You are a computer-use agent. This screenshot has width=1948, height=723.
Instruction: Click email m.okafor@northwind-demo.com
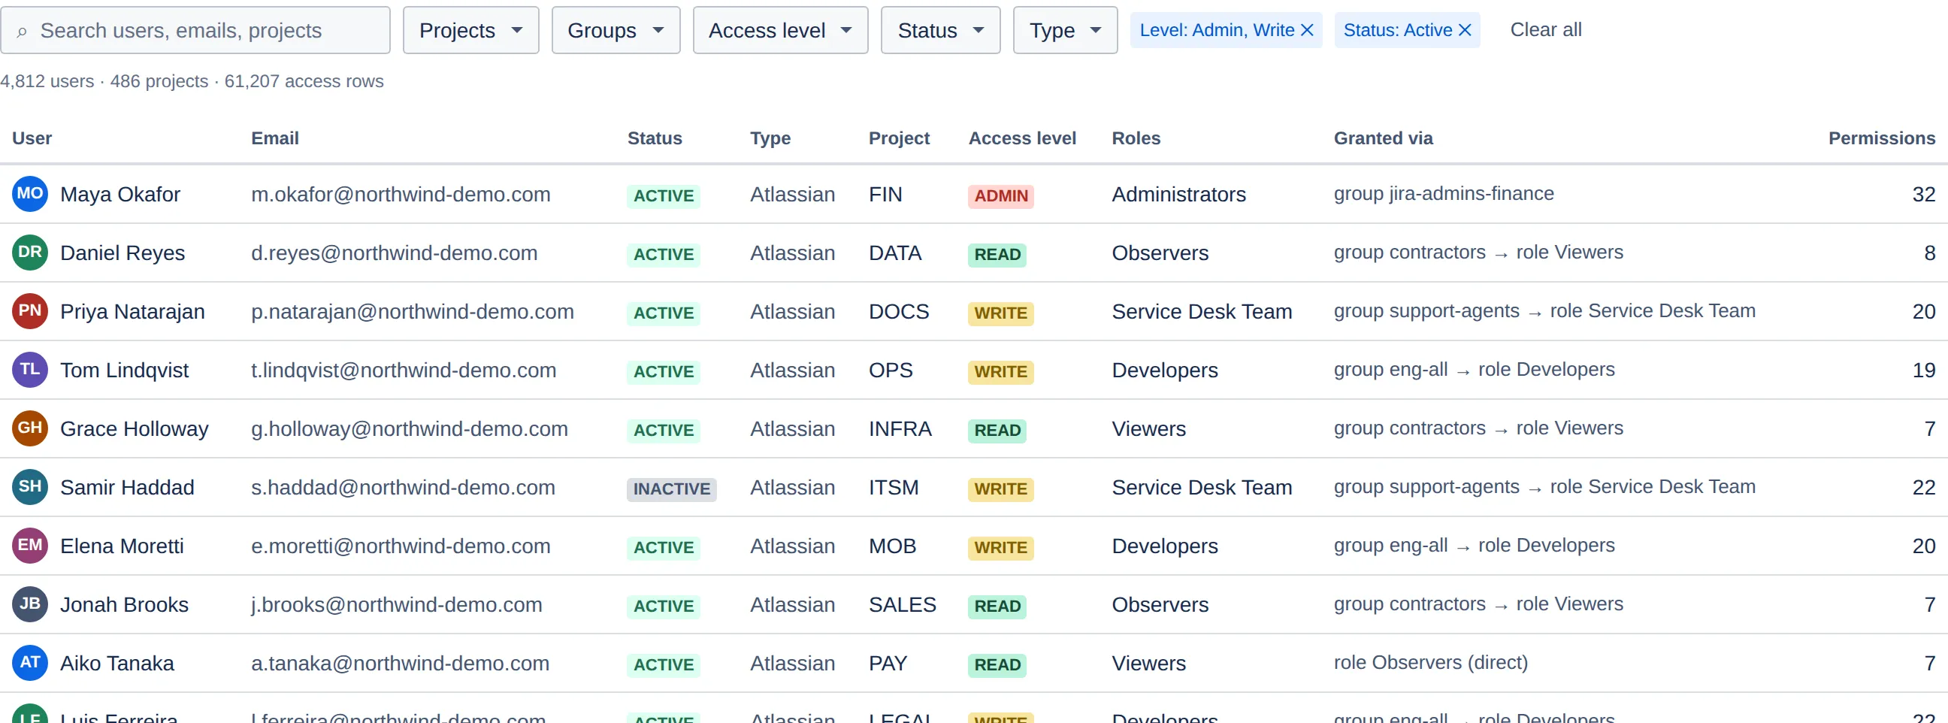[400, 195]
